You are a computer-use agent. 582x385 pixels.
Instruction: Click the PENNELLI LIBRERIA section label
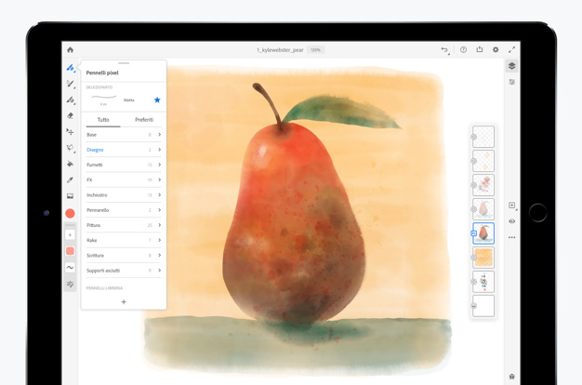pos(104,288)
